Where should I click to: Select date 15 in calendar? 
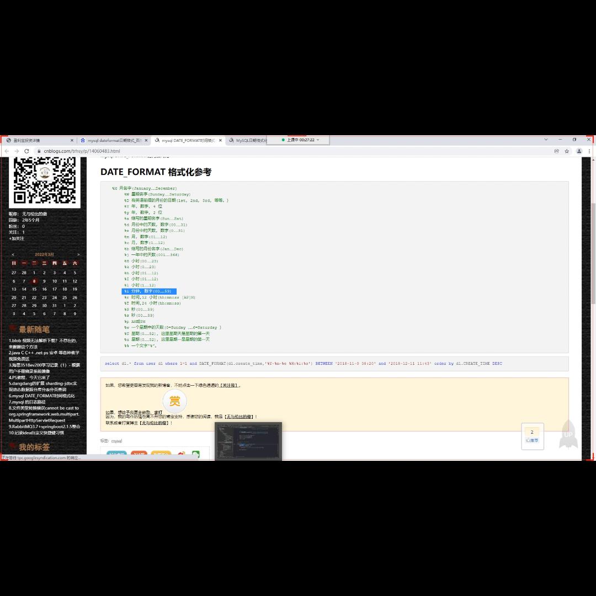pyautogui.click(x=34, y=289)
